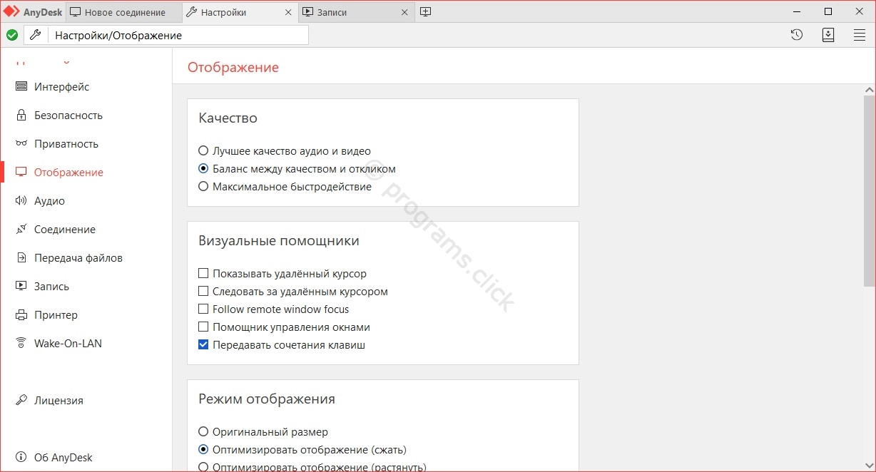Click the AnyDesk logo icon
The height and width of the screenshot is (472, 876).
click(12, 11)
